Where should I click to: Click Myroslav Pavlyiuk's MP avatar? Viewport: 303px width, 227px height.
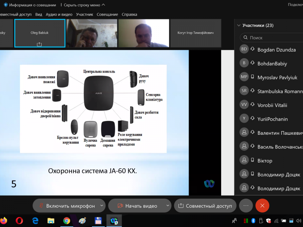(244, 77)
